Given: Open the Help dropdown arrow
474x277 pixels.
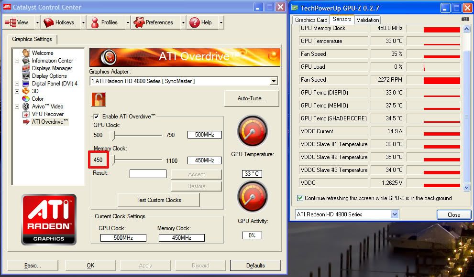Looking at the screenshot, I should pyautogui.click(x=221, y=22).
